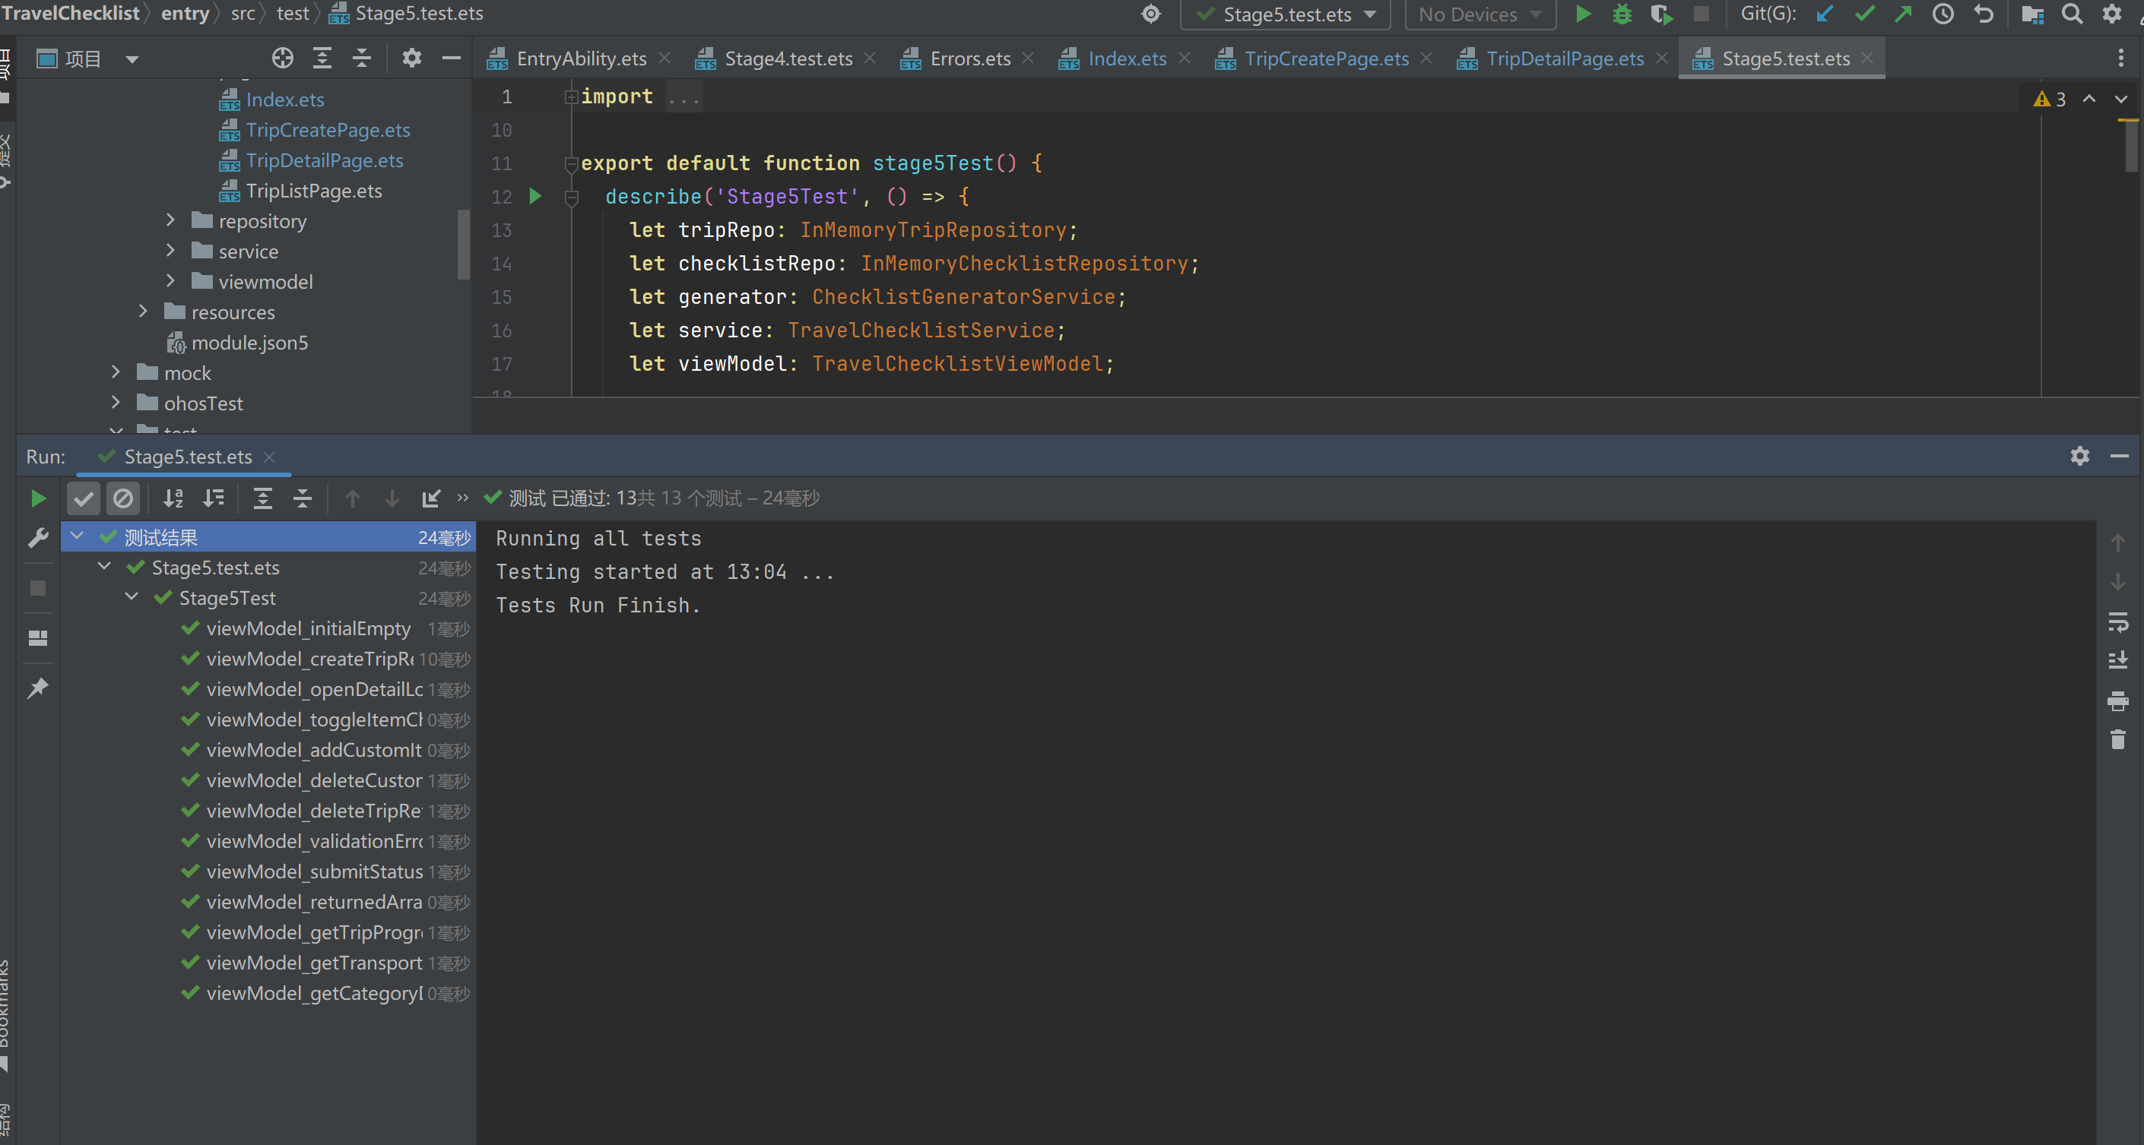Clear console output with trash icon
This screenshot has width=2144, height=1145.
(x=2118, y=739)
